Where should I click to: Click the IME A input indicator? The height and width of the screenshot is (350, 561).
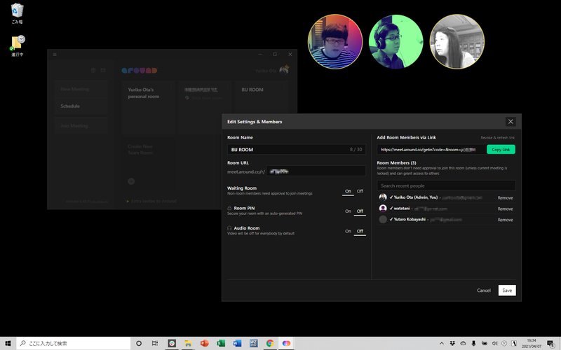(x=514, y=343)
